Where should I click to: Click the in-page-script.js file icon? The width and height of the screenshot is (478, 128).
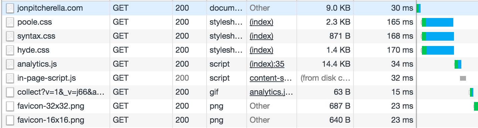pyautogui.click(x=10, y=78)
